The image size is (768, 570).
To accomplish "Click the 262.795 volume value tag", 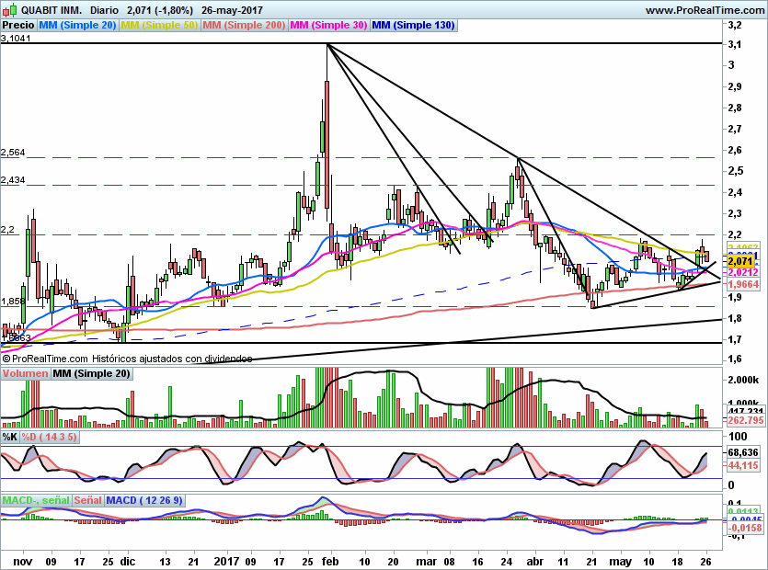I will coord(746,421).
